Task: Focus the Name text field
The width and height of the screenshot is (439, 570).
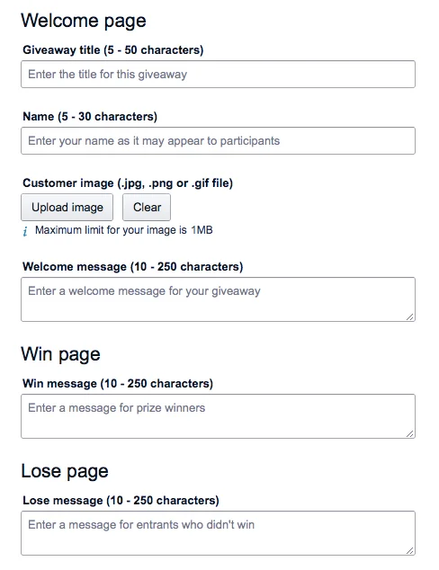Action: click(x=218, y=140)
